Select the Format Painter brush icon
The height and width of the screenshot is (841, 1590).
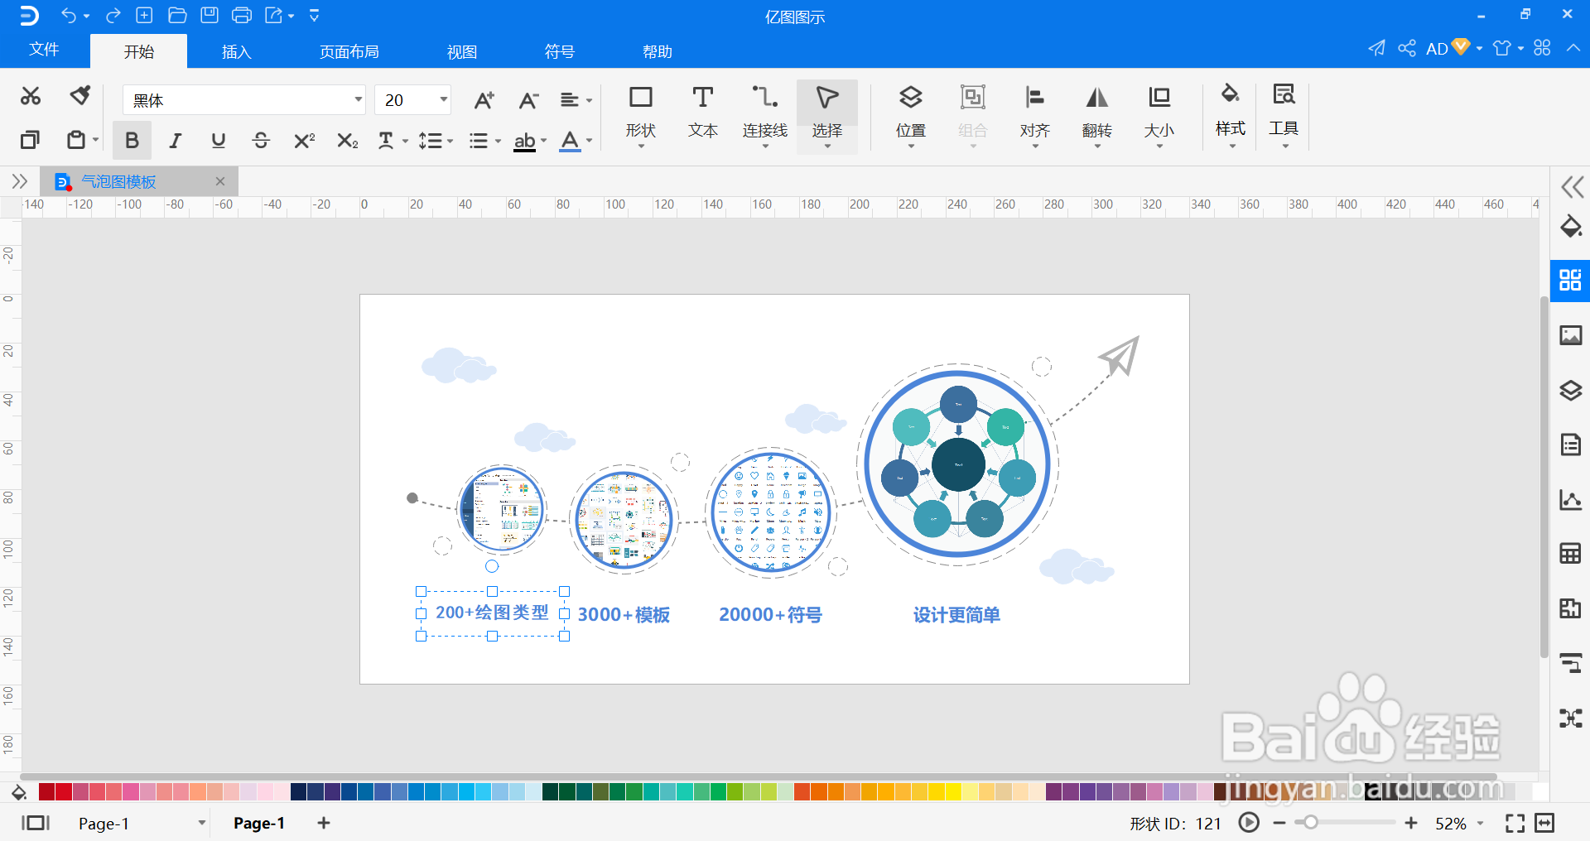click(80, 96)
